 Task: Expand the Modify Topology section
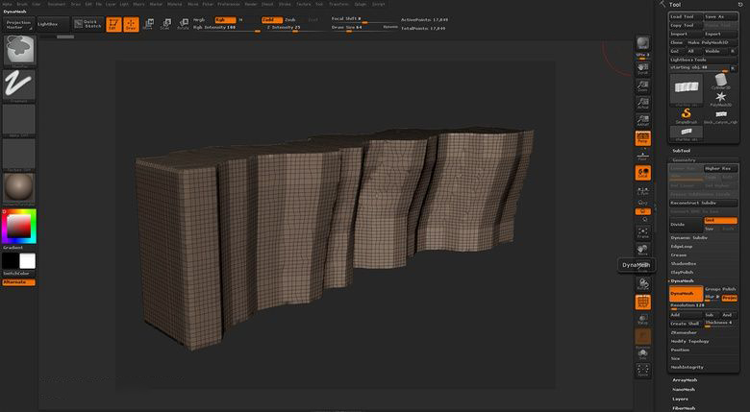pyautogui.click(x=690, y=341)
